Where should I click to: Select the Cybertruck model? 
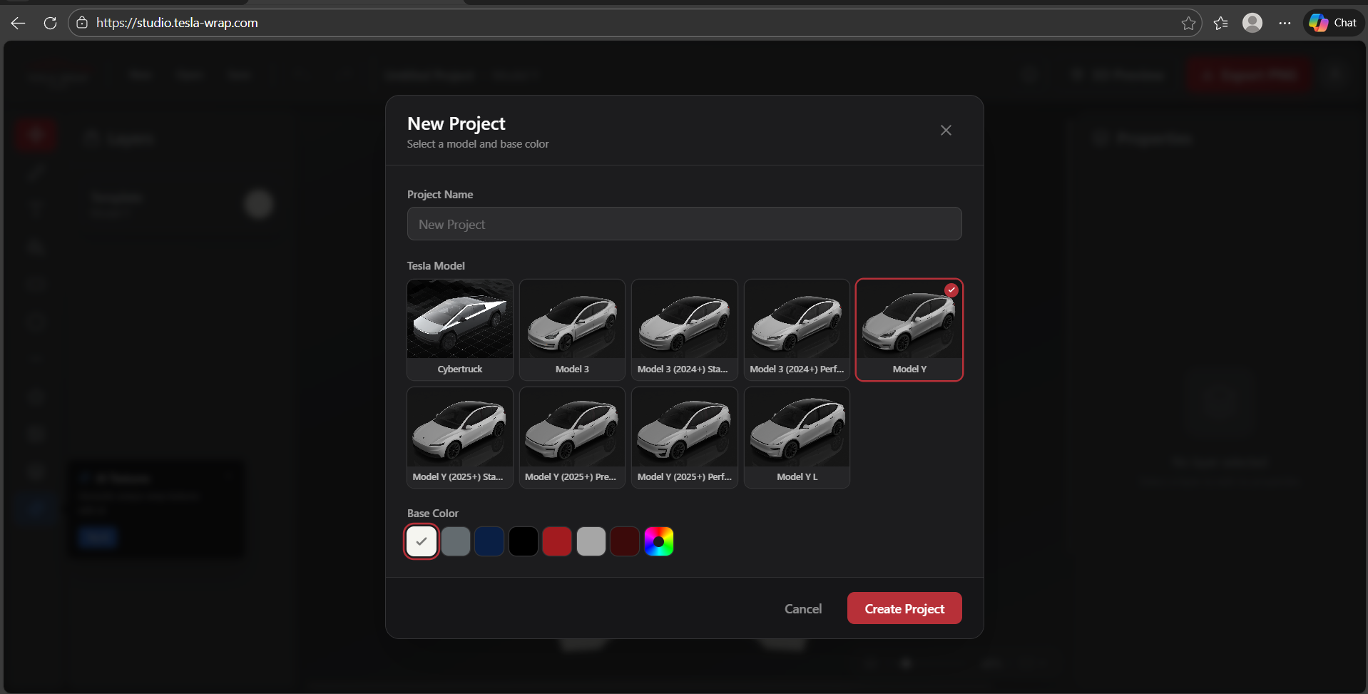pyautogui.click(x=460, y=330)
